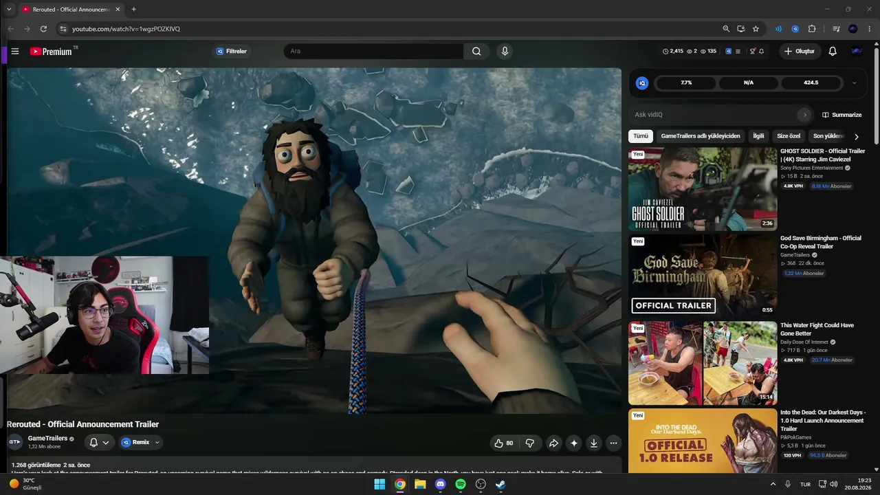The width and height of the screenshot is (880, 495).
Task: Open the GameTrailers channel avatar
Action: pos(15,442)
